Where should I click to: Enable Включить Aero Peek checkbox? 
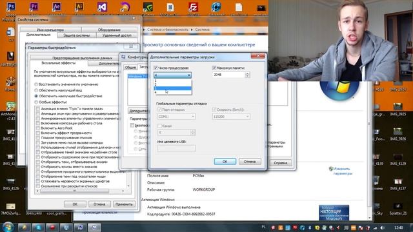38,128
